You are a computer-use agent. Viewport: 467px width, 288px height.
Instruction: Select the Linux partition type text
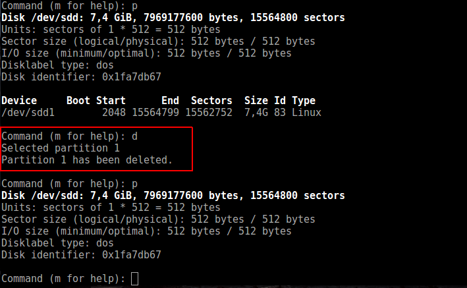(x=306, y=113)
